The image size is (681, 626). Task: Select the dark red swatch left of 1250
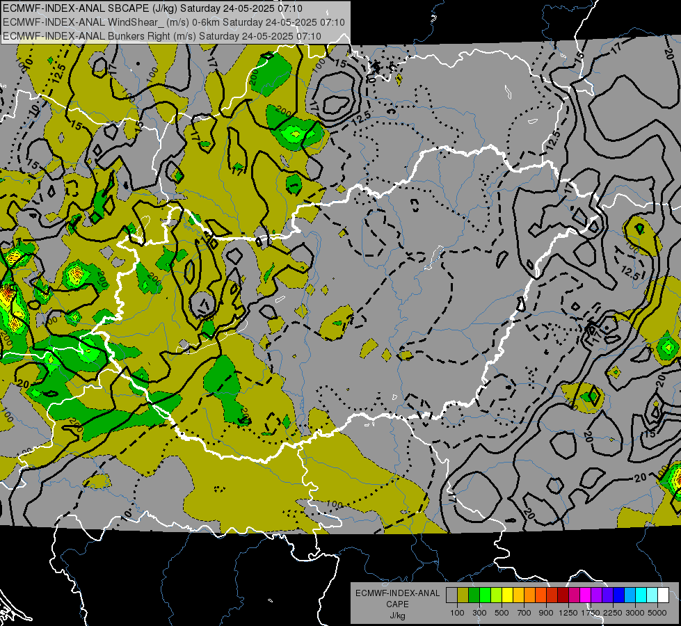click(x=563, y=595)
